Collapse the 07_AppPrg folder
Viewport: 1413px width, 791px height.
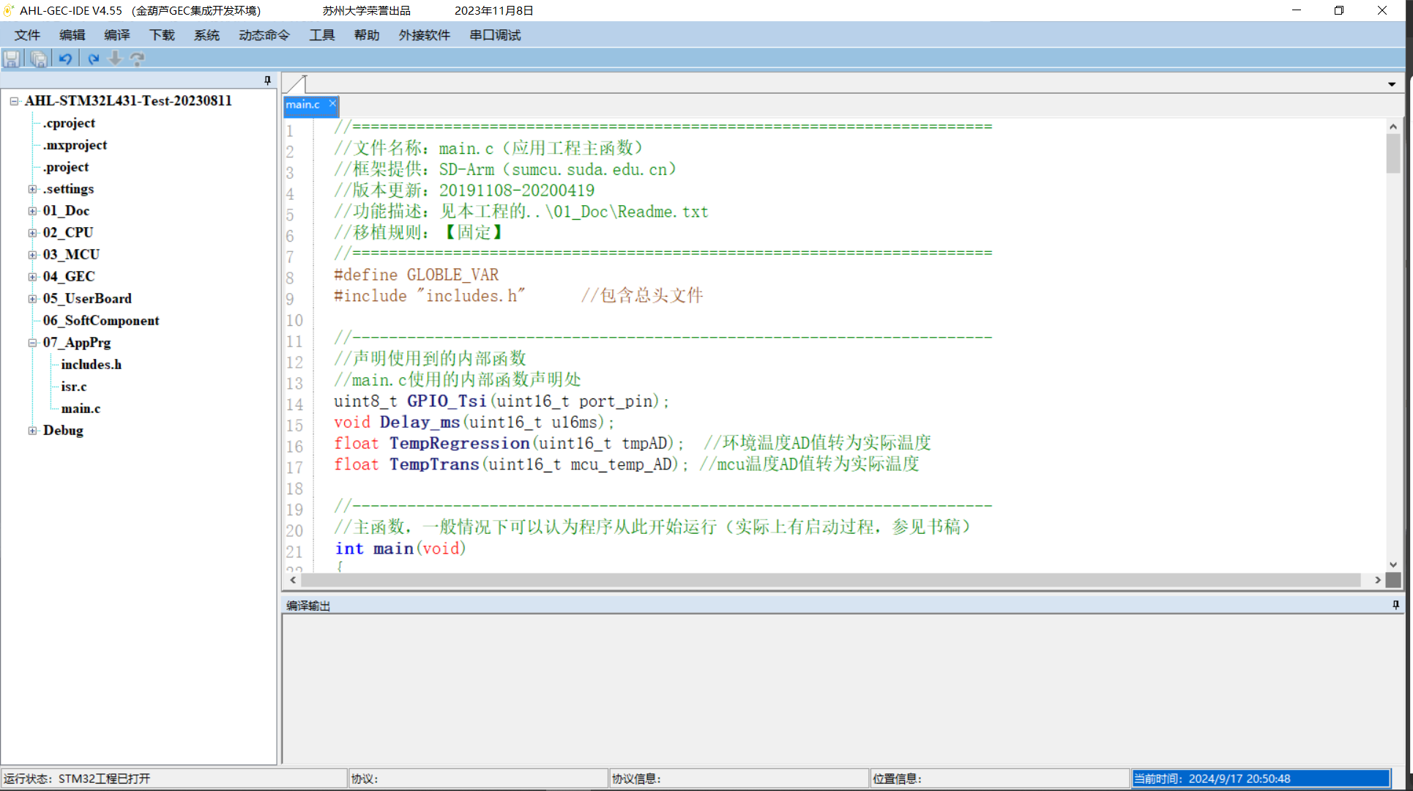click(x=32, y=343)
